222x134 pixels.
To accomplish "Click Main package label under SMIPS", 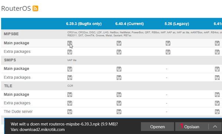I will click(16, 68).
